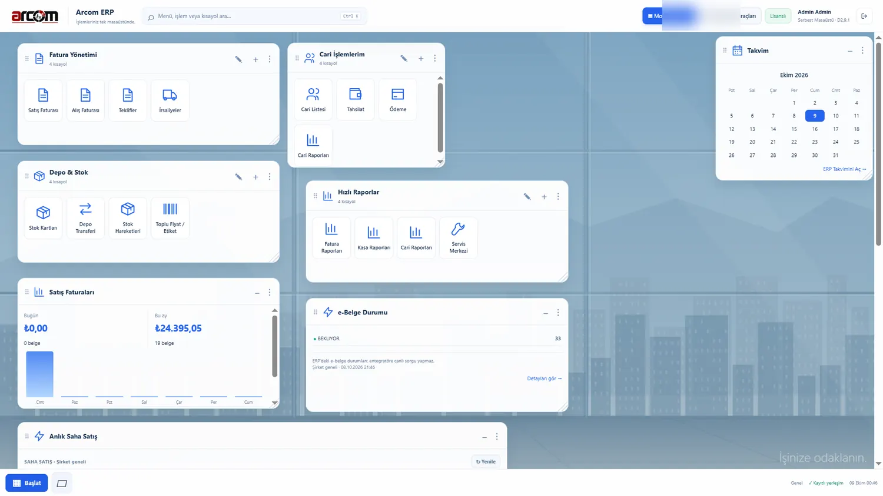Collapse the Takvim panel
This screenshot has height=496, width=883.
[850, 51]
